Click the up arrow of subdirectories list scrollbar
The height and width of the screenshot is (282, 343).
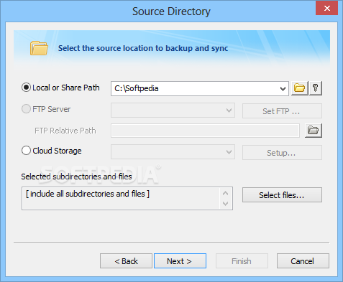[x=225, y=193]
